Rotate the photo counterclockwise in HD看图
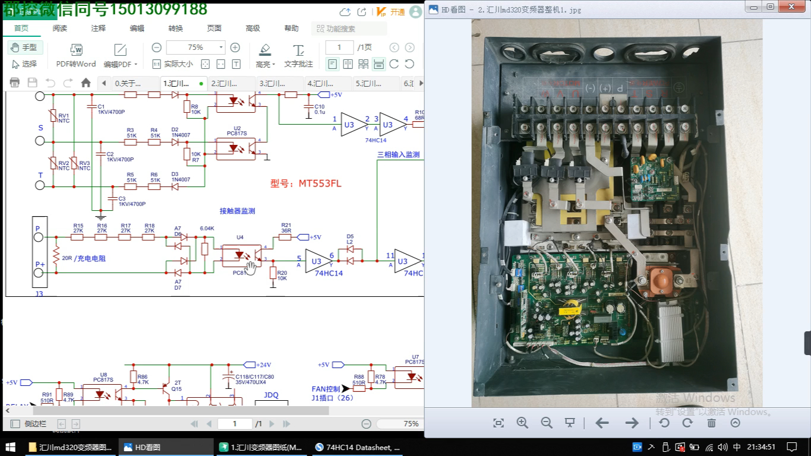This screenshot has height=456, width=811. point(664,423)
